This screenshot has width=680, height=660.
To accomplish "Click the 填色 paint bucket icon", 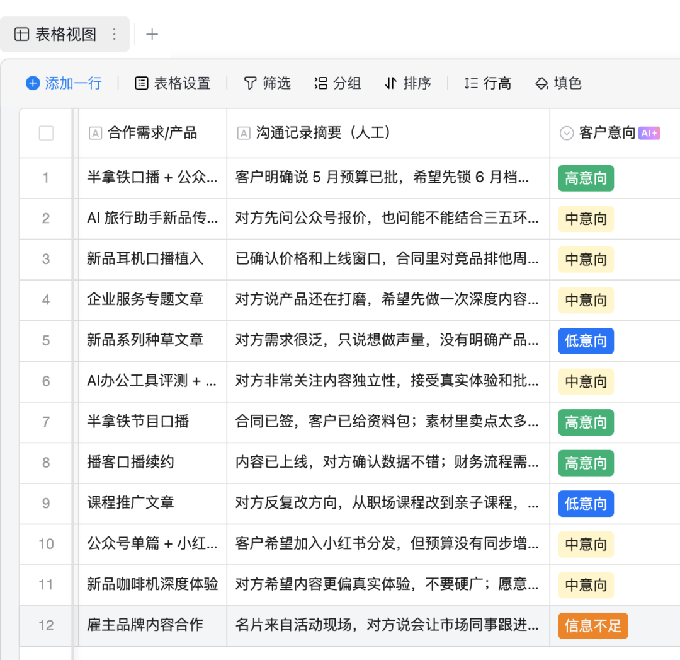I will coord(541,83).
